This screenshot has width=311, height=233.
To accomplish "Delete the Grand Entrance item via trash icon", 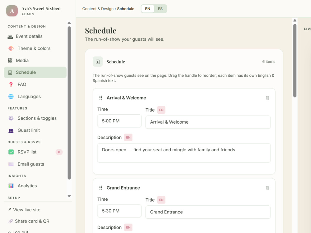I will (x=267, y=188).
